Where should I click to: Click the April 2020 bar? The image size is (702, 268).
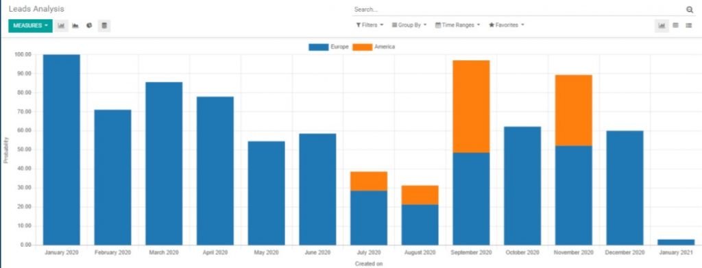point(215,171)
